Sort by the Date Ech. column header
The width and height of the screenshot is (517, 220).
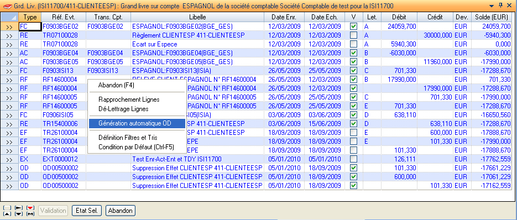tap(325, 17)
